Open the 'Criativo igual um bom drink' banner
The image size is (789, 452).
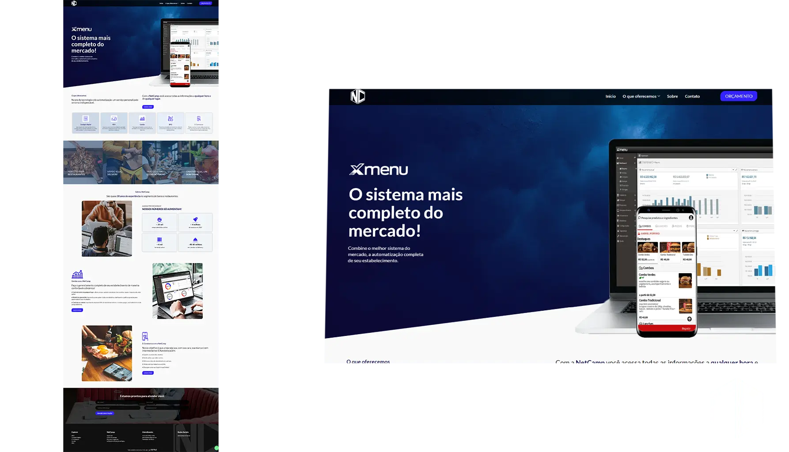point(200,162)
